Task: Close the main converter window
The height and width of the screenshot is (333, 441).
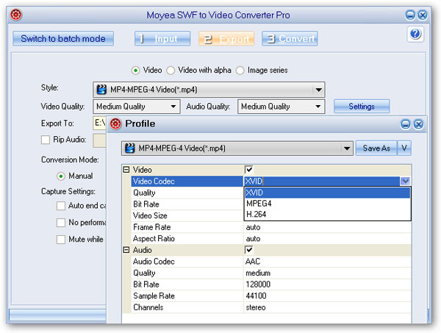Action: [x=423, y=15]
